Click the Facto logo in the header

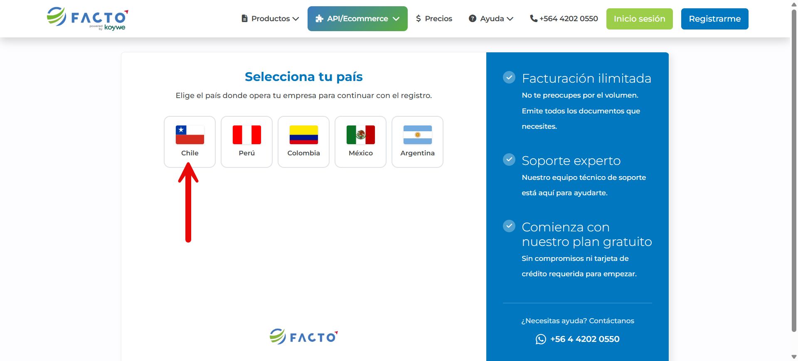[88, 19]
